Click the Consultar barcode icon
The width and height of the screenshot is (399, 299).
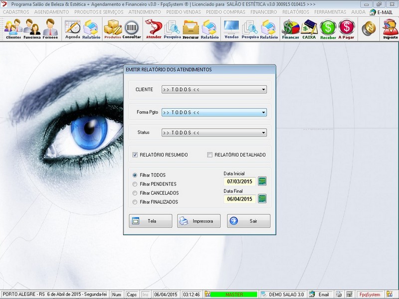point(132,29)
